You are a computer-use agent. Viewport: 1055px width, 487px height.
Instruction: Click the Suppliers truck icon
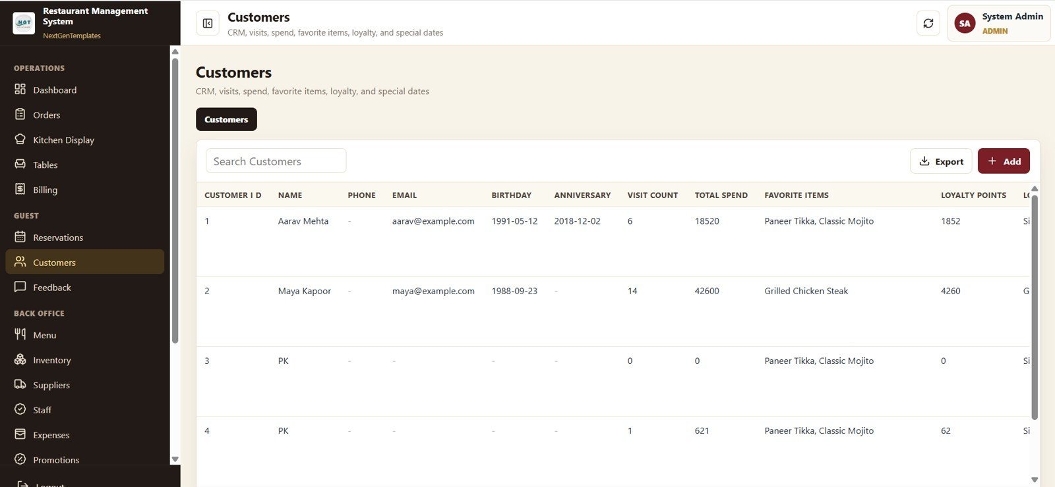pos(20,384)
